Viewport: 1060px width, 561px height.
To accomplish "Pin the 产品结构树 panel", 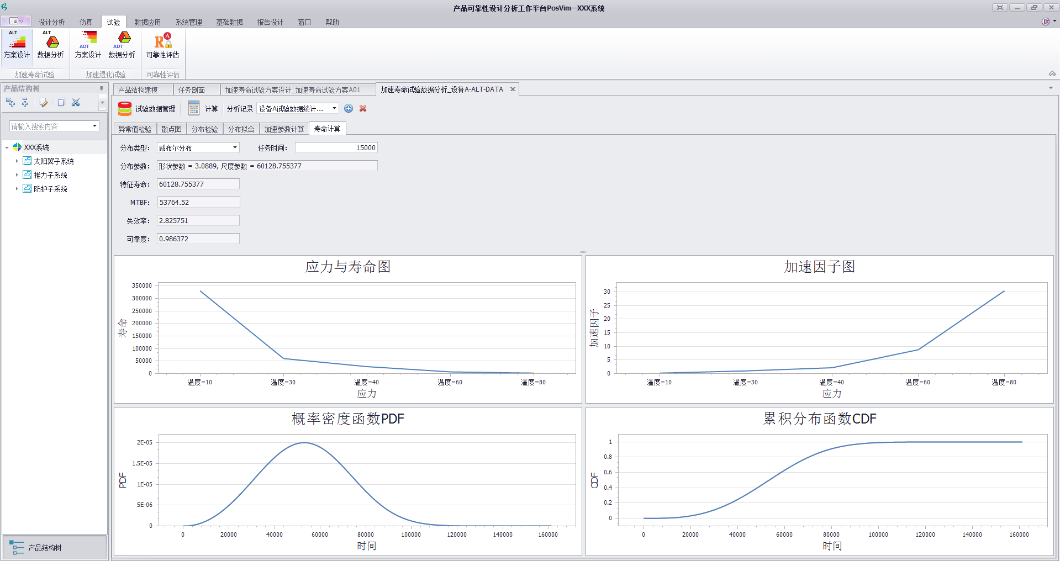I will [101, 88].
